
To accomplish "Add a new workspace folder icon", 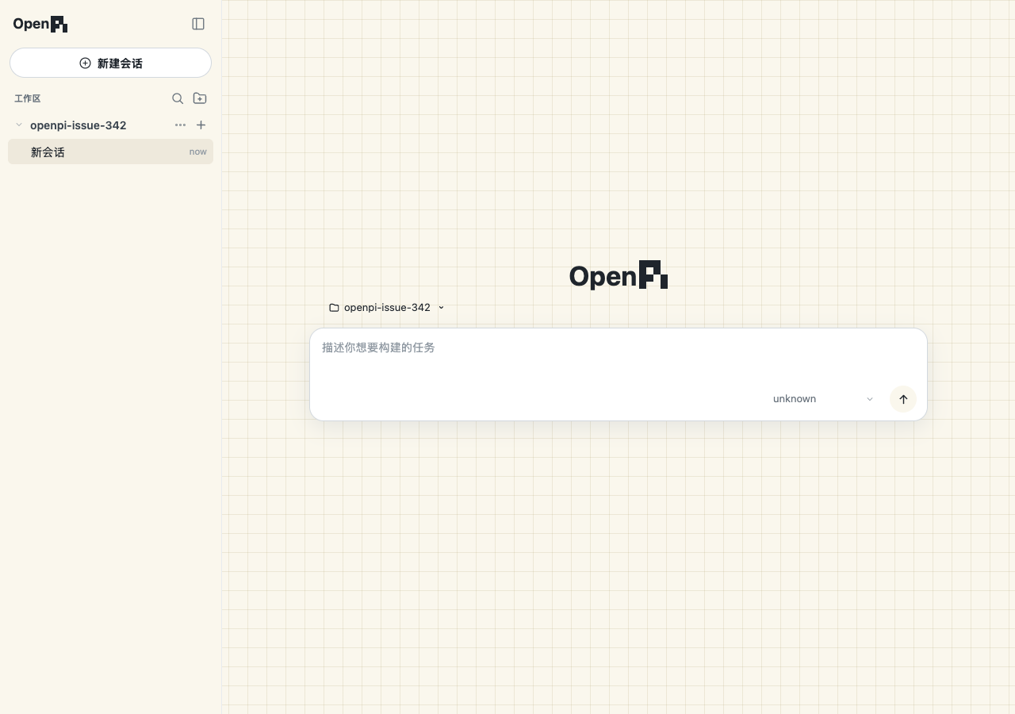I will pos(200,98).
